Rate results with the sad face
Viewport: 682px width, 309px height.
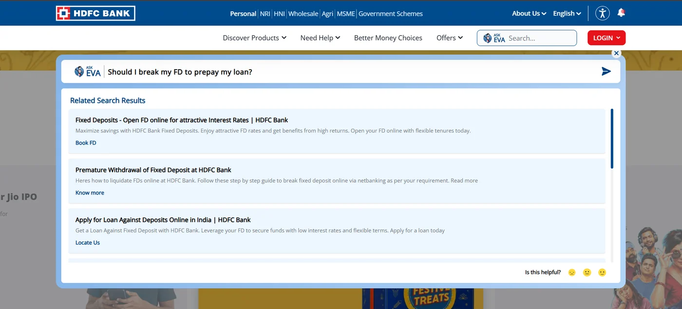click(572, 272)
